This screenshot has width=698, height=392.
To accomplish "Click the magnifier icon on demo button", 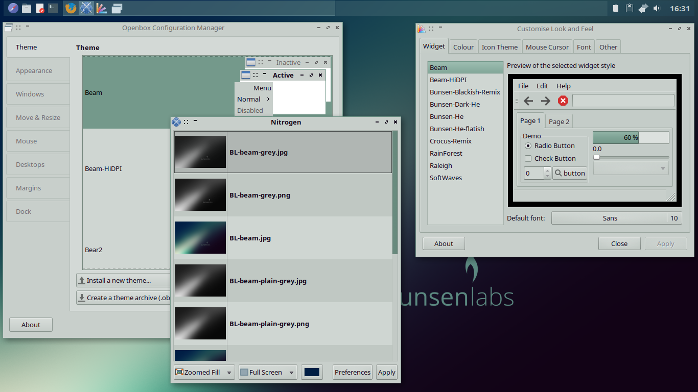I will 559,173.
